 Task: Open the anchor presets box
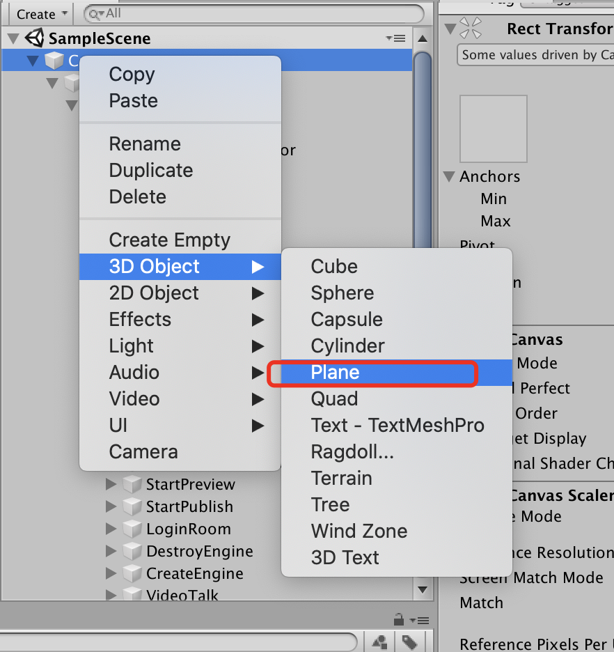(493, 129)
